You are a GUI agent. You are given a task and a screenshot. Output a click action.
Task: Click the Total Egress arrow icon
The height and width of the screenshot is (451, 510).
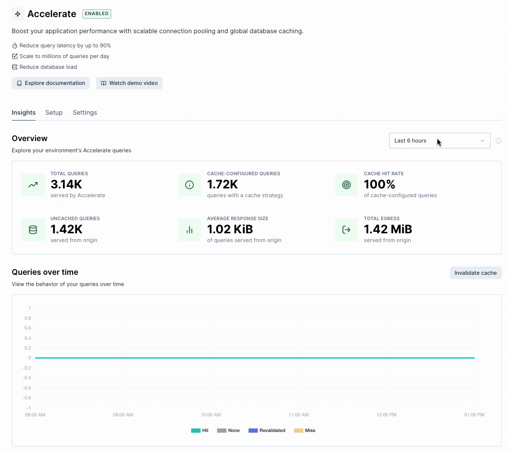point(346,229)
